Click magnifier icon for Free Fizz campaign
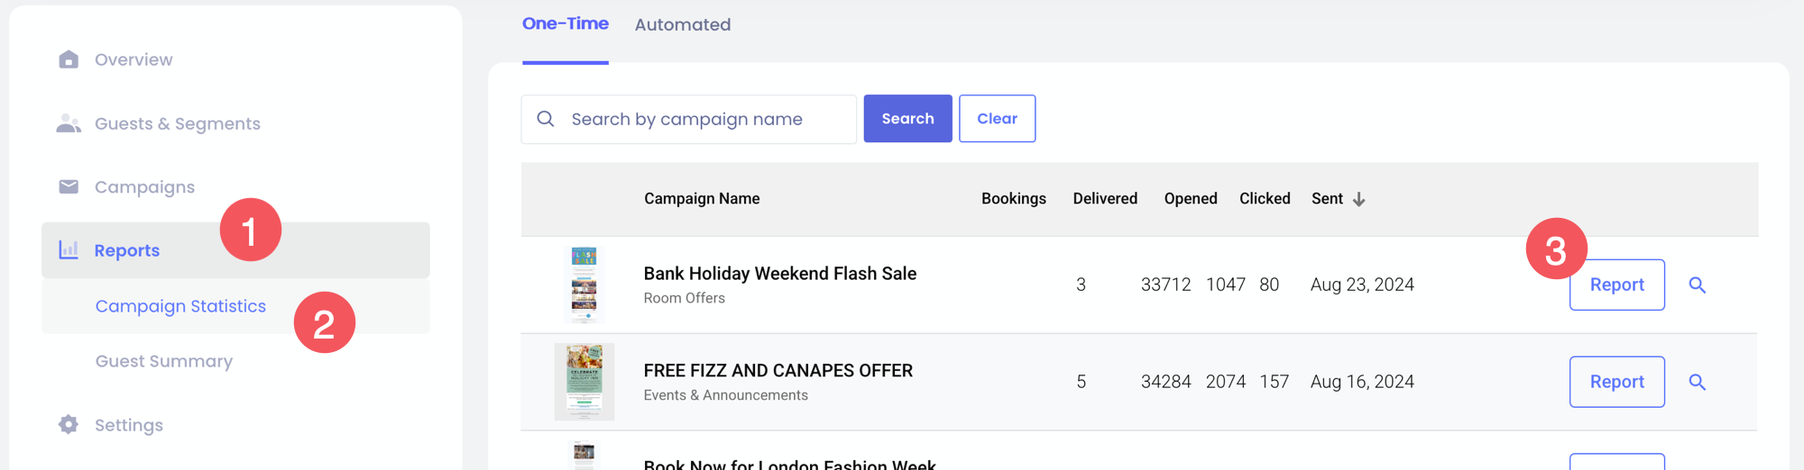The image size is (1804, 470). [1697, 383]
